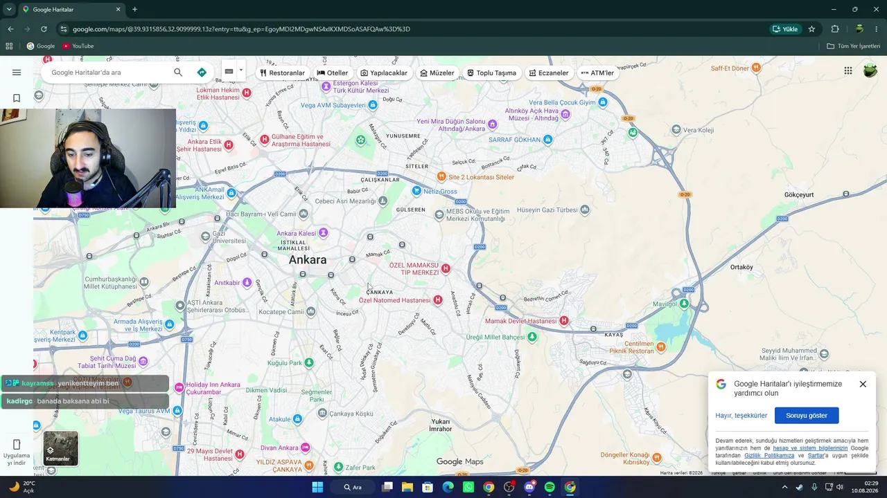Open the Gizlilik Politikamıza link
The width and height of the screenshot is (887, 498).
click(x=769, y=456)
